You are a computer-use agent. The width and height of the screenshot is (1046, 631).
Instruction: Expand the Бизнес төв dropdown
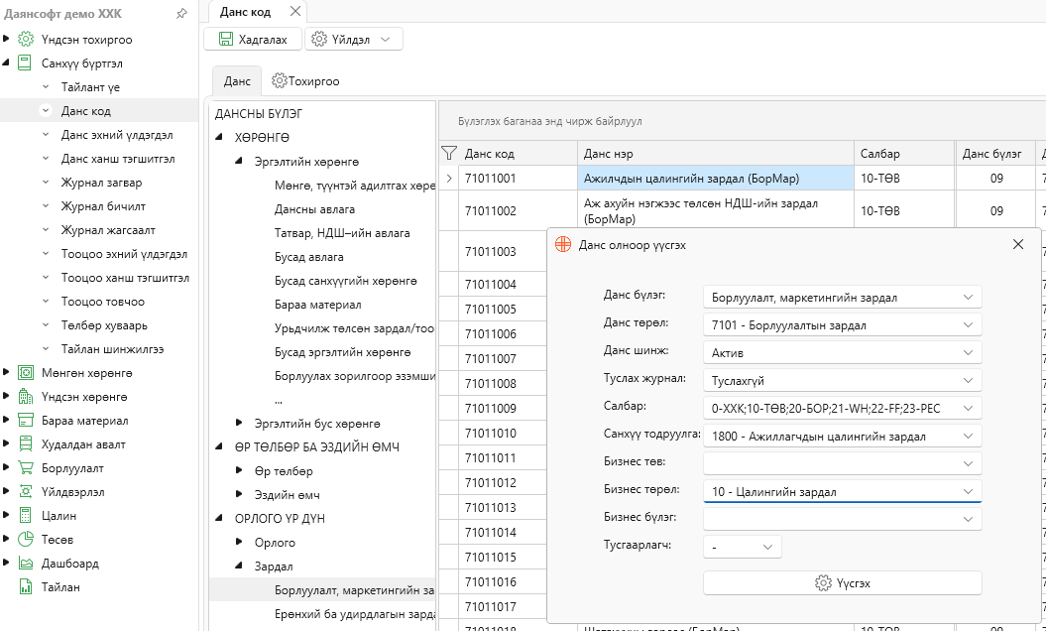tap(843, 463)
